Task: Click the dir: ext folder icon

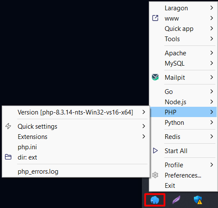Action: pos(8,157)
